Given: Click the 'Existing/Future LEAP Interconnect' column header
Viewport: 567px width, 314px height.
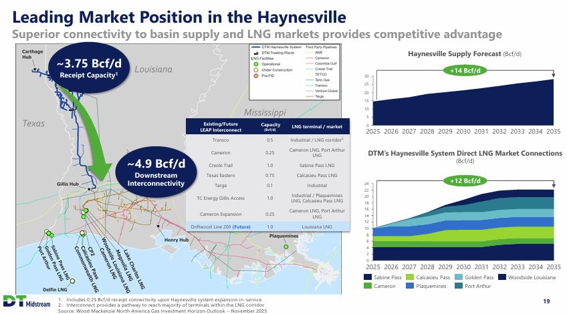Looking at the screenshot, I should coord(221,127).
